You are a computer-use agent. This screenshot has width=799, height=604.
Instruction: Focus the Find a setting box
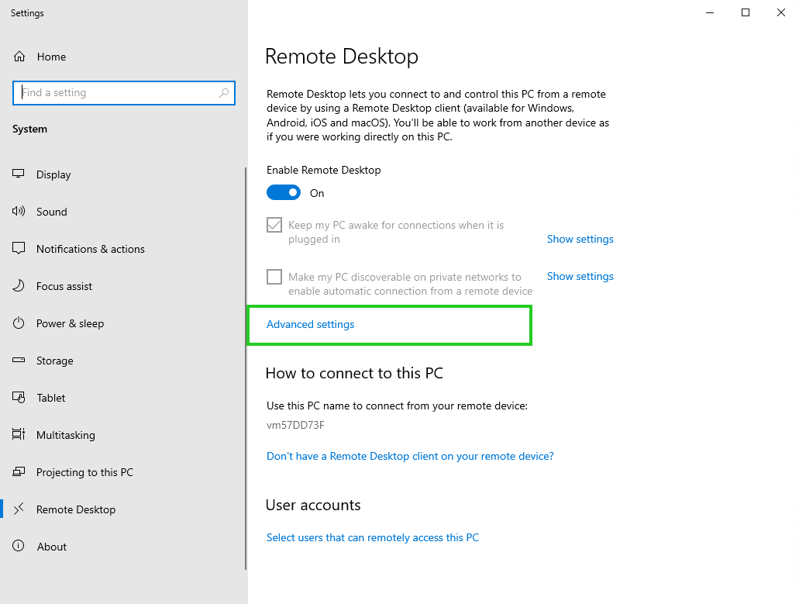(x=124, y=93)
